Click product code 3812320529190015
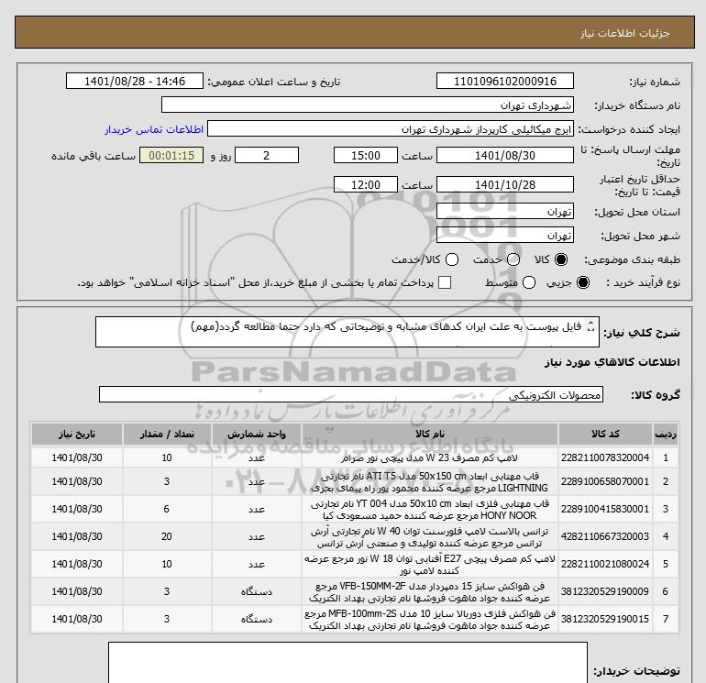 (605, 619)
